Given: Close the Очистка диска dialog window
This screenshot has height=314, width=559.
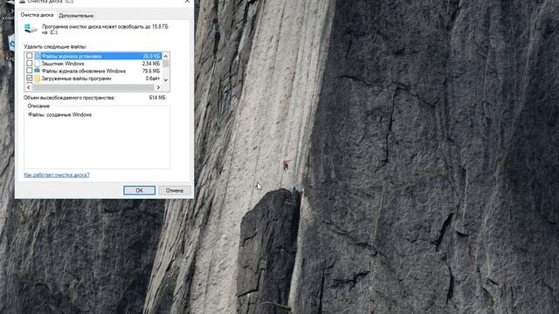Looking at the screenshot, I should click(187, 2).
